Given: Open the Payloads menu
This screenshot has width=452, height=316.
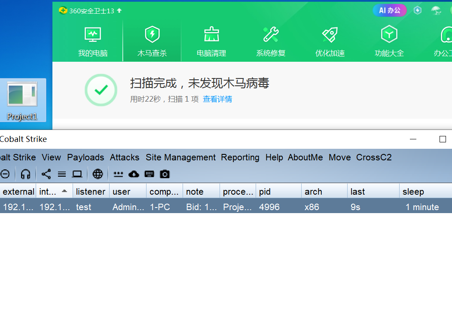Looking at the screenshot, I should coord(86,157).
